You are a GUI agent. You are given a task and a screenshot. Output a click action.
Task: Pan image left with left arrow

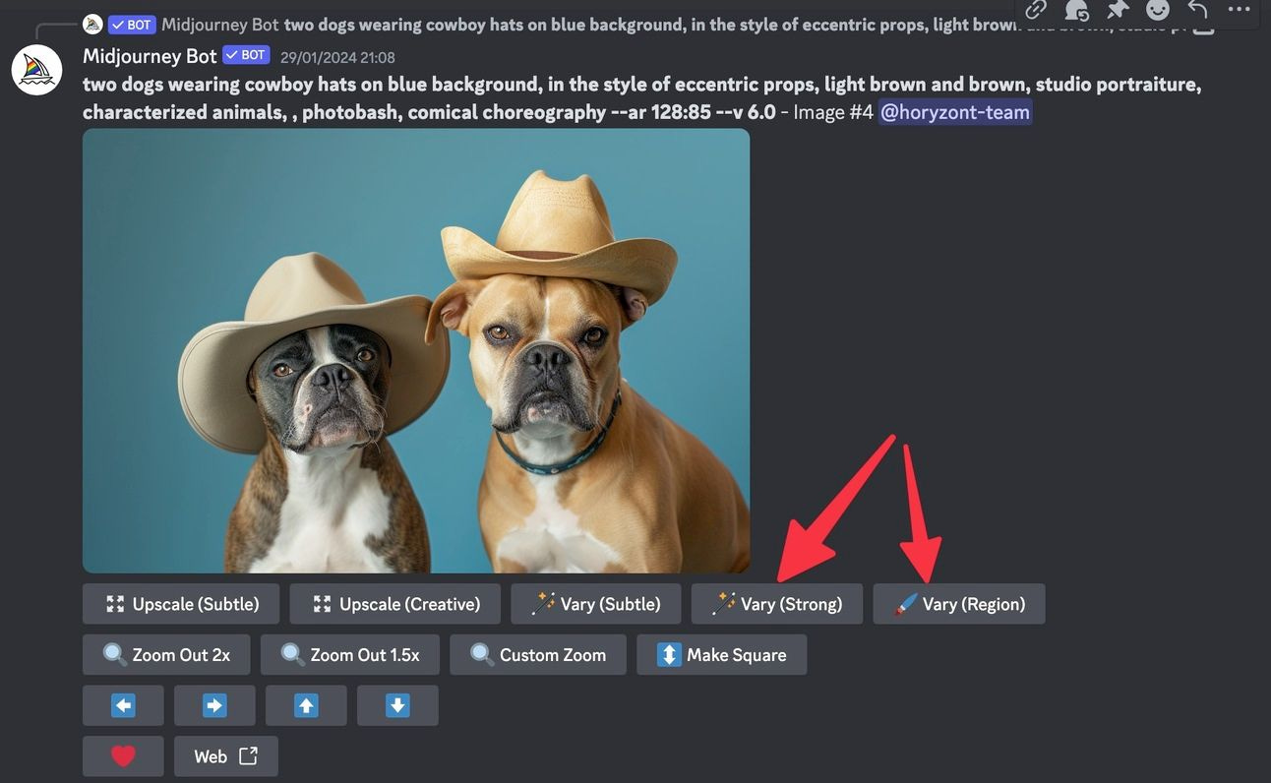coord(123,705)
